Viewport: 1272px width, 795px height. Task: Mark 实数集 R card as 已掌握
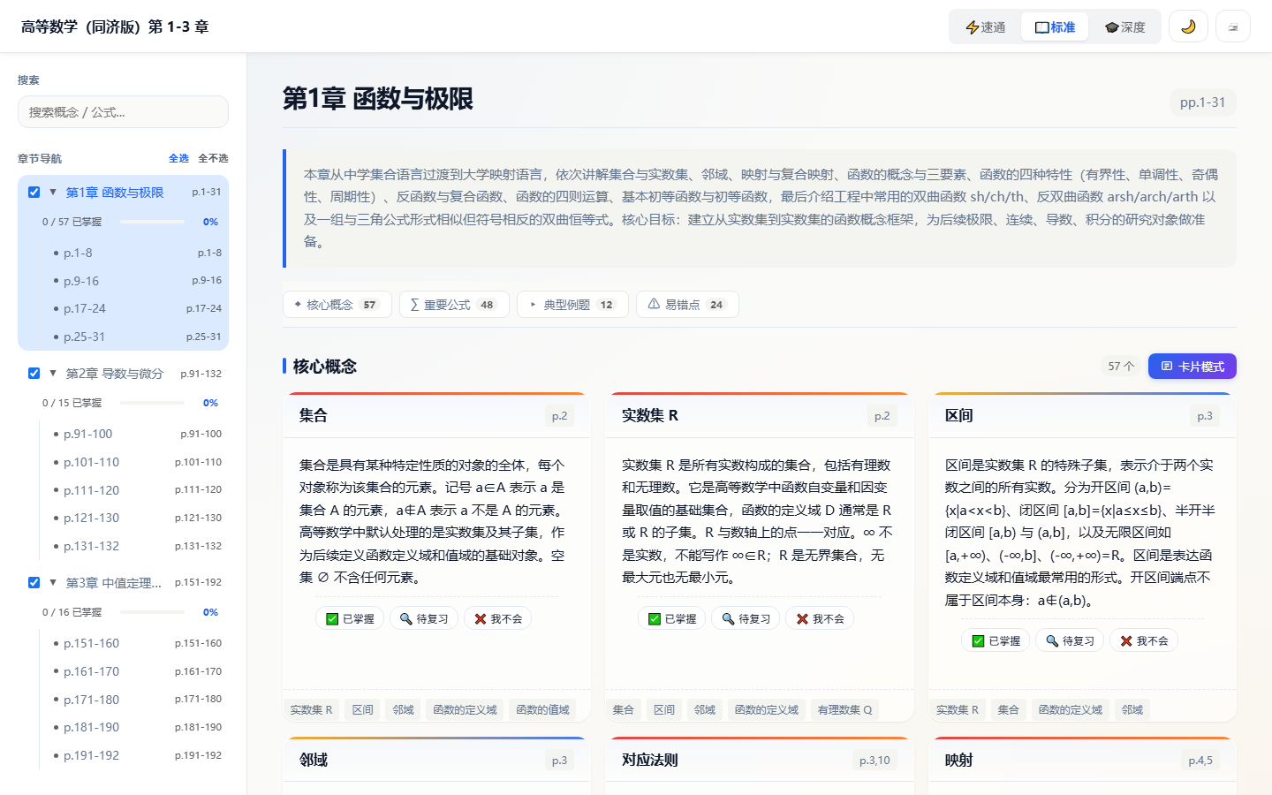[672, 618]
